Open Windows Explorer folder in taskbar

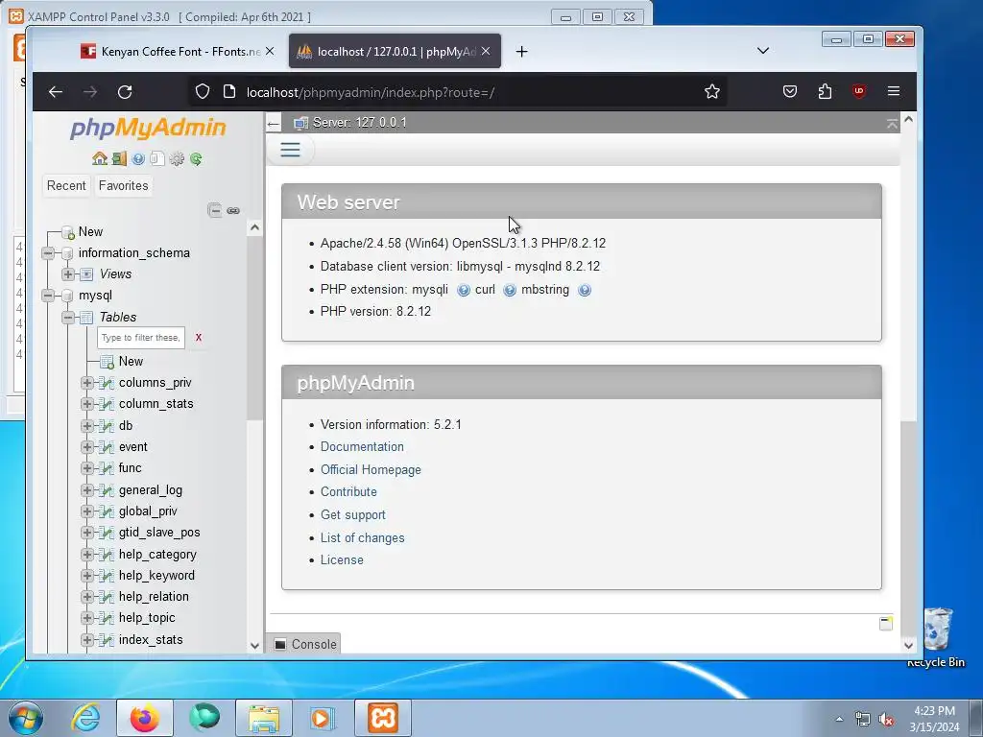[264, 718]
